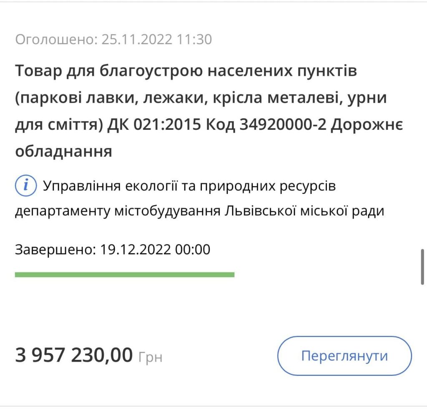Click the completion date 19.12.2022 00:00
Image resolution: width=427 pixels, height=409 pixels.
click(x=156, y=250)
